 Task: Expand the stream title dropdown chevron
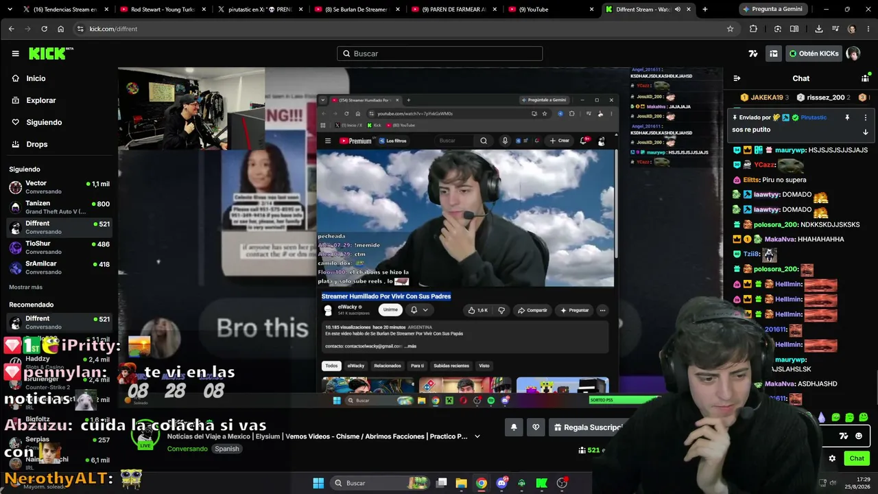477,436
